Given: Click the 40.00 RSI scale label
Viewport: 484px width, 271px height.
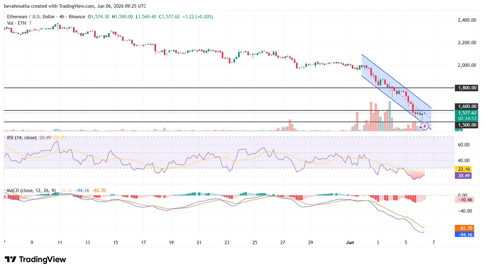Looking at the screenshot, I should click(464, 160).
